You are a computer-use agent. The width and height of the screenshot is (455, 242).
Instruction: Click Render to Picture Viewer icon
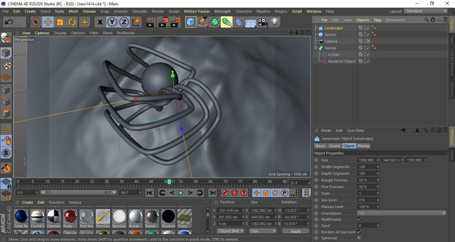click(x=163, y=22)
